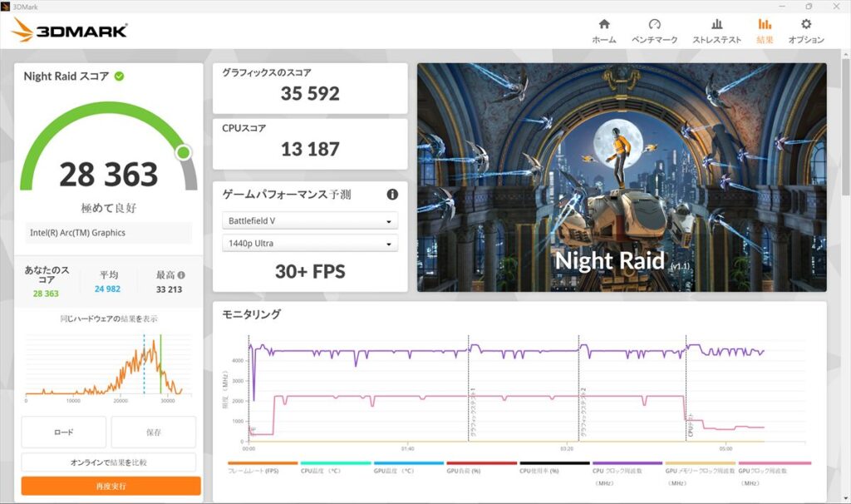Click the graphics score value 35 592
Screen dimensions: 851x504
click(310, 93)
